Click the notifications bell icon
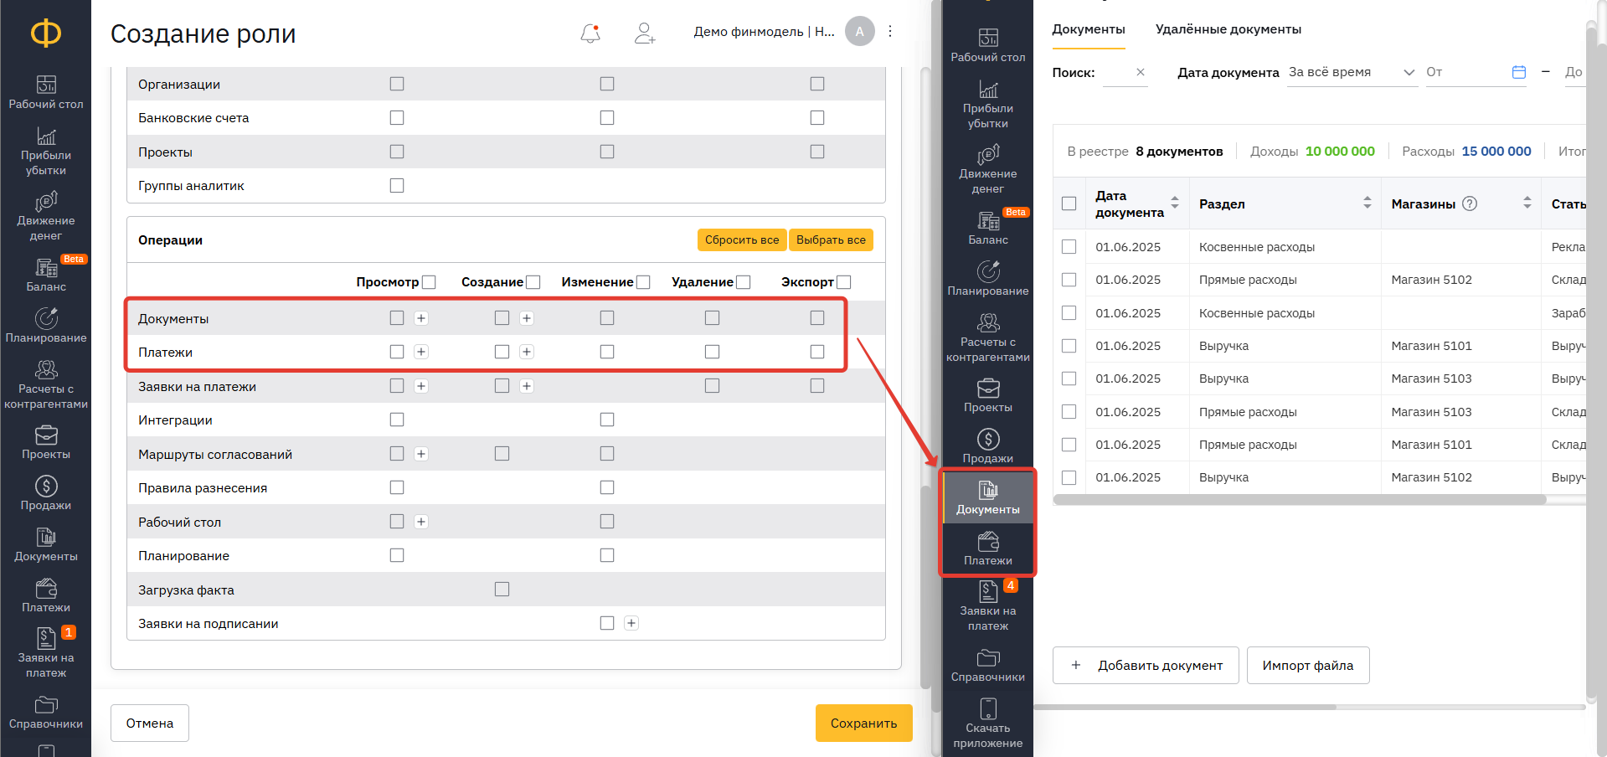The image size is (1607, 757). click(x=590, y=33)
